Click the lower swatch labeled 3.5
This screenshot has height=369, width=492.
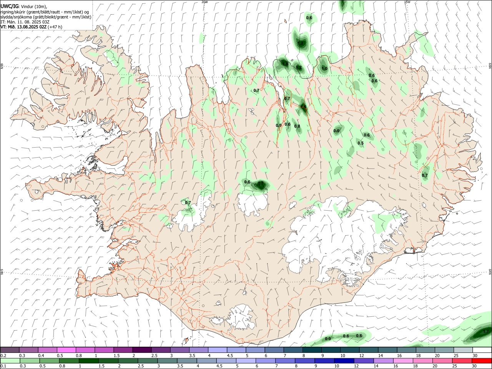(187, 361)
